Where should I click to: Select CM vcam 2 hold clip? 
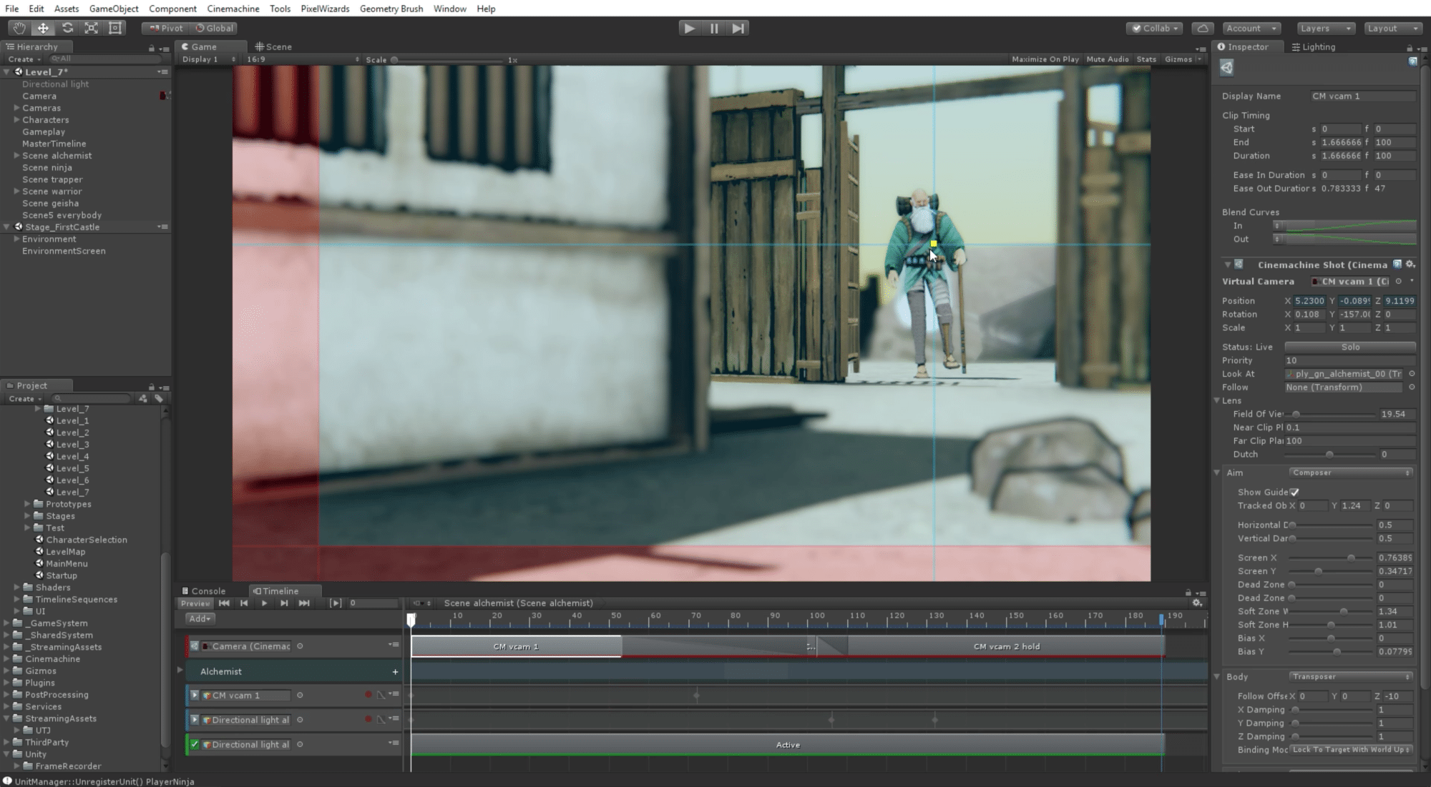pos(1006,646)
